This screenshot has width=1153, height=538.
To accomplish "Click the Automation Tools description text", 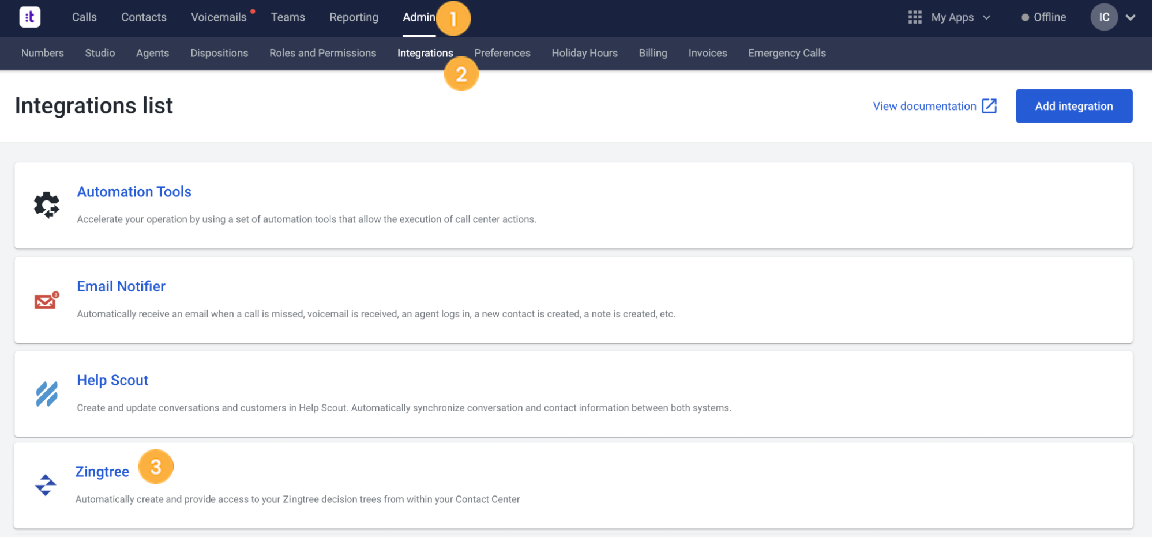I will tap(306, 219).
